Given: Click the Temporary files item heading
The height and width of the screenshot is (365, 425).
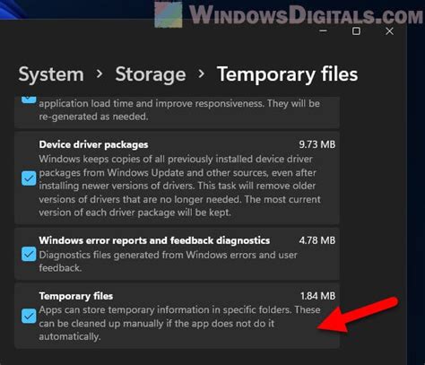Looking at the screenshot, I should click(x=76, y=296).
